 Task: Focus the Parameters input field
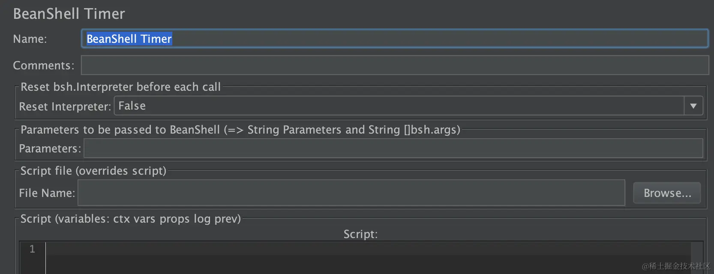click(x=393, y=149)
